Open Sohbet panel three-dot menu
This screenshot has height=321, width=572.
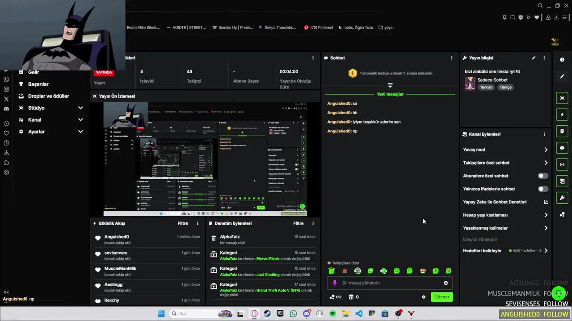point(451,58)
